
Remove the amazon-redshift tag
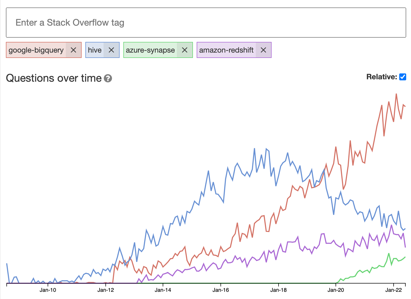pos(263,50)
